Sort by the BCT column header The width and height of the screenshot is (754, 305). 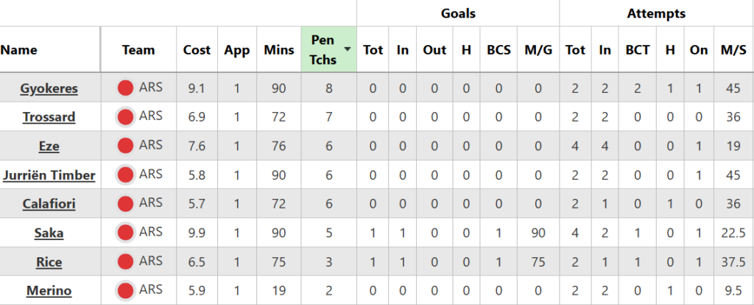pyautogui.click(x=638, y=49)
